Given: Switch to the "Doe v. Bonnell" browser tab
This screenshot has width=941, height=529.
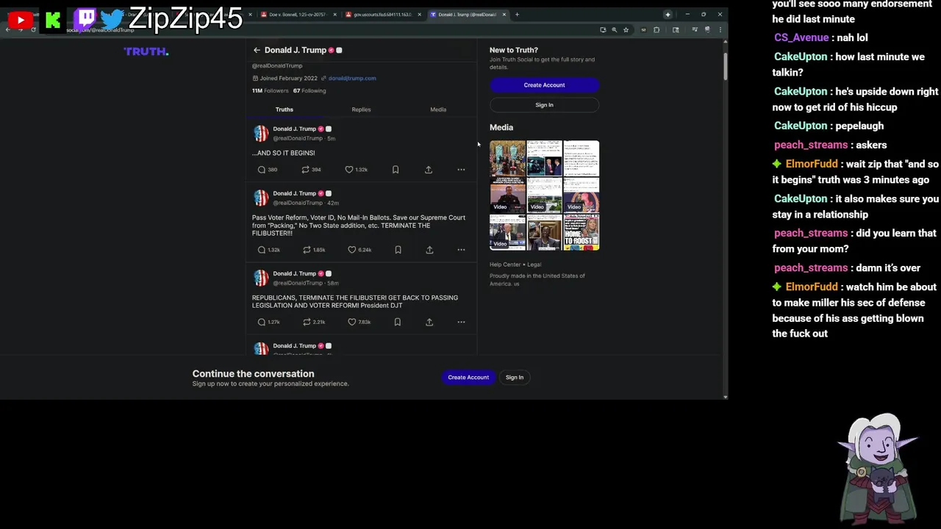Looking at the screenshot, I should pos(298,14).
